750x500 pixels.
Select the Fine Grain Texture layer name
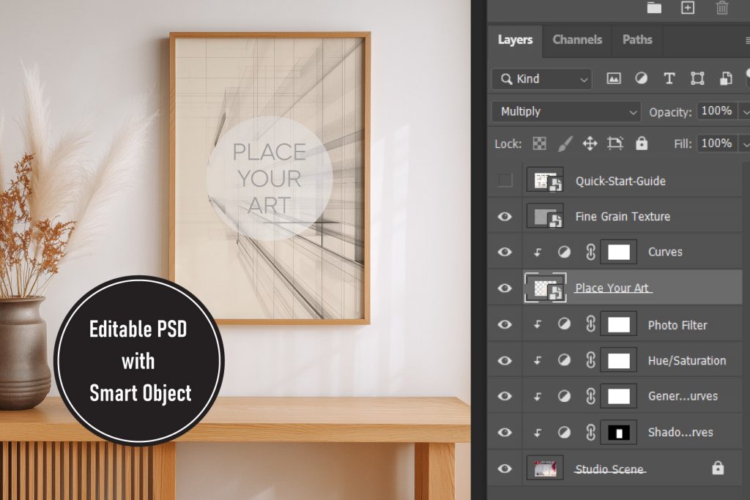[623, 217]
